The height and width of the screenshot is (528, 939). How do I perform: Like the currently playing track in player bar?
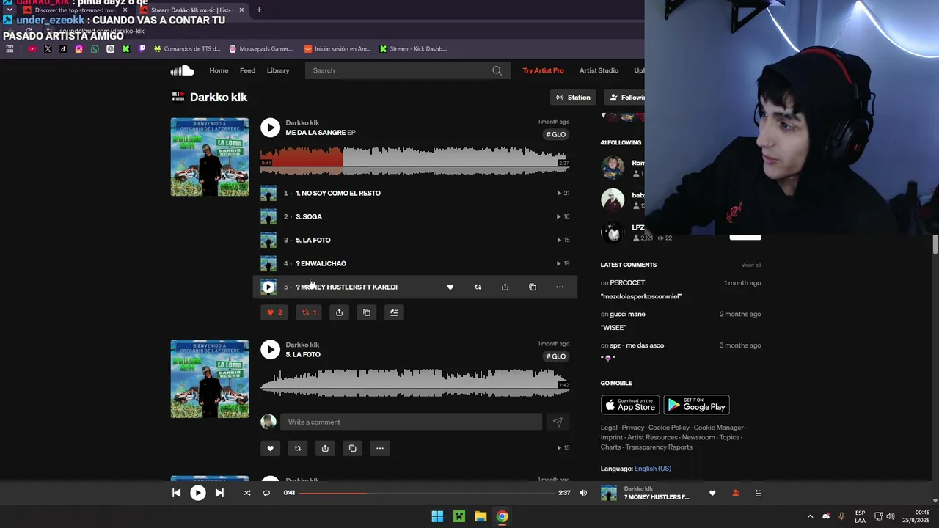click(x=712, y=493)
